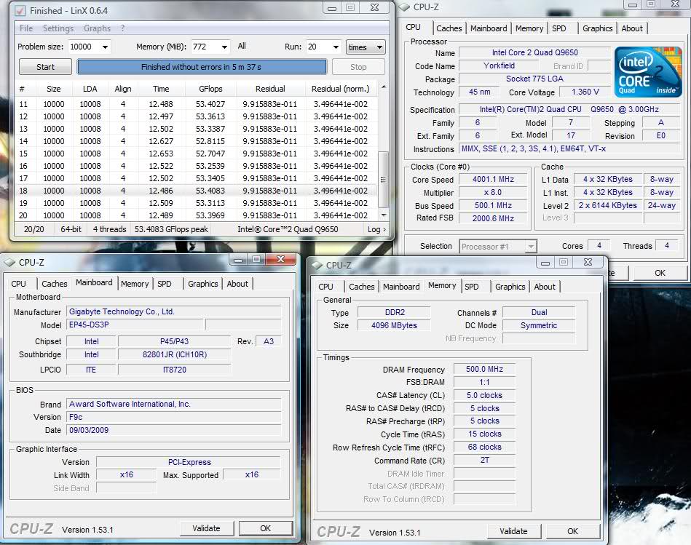Screen dimensions: 691x545
Task: Click the Intel Core 2 Quad logo
Action: (648, 72)
